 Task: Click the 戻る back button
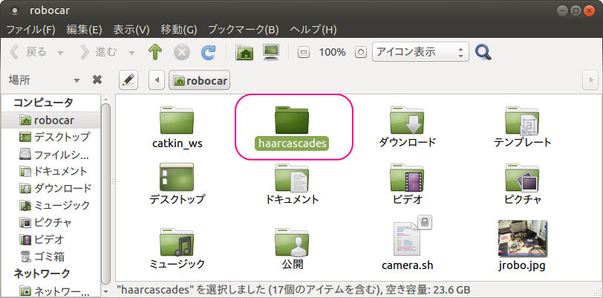tap(27, 52)
